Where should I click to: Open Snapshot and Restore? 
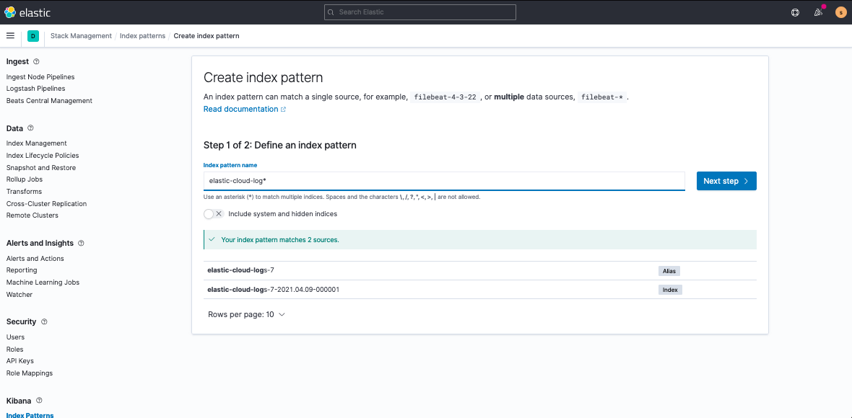pyautogui.click(x=41, y=168)
